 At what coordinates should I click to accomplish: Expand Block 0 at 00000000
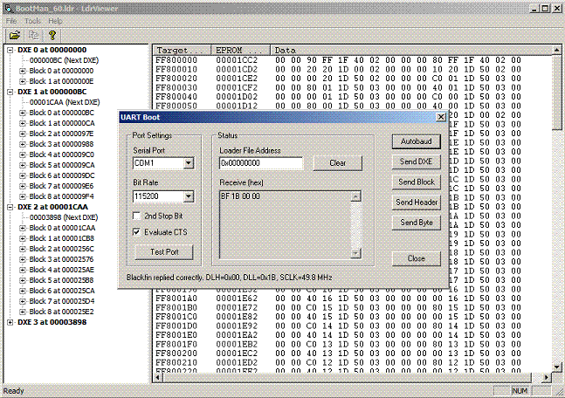coord(23,71)
